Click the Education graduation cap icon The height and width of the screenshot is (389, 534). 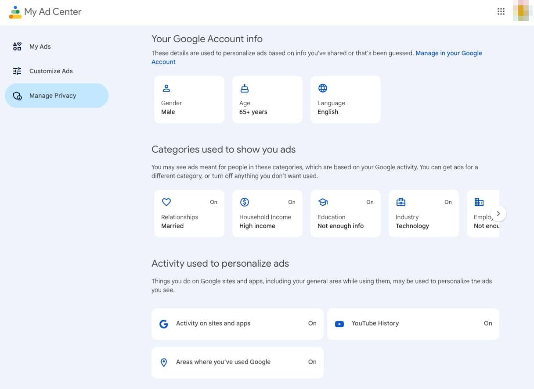click(323, 202)
